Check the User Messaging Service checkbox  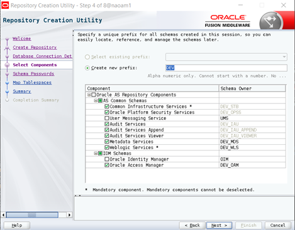click(107, 118)
